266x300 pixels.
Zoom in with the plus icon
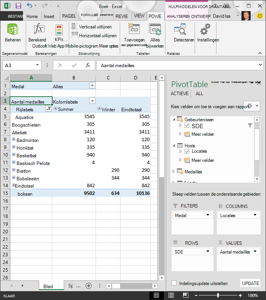240,295
